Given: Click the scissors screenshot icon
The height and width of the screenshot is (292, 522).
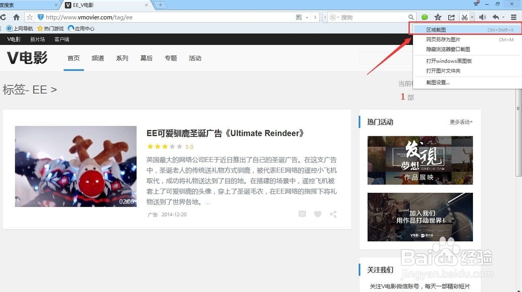Looking at the screenshot, I should coord(465,17).
